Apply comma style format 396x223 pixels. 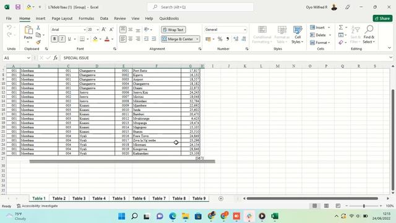[x=228, y=39]
